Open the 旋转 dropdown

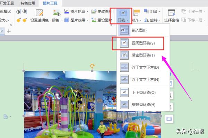(x=152, y=20)
